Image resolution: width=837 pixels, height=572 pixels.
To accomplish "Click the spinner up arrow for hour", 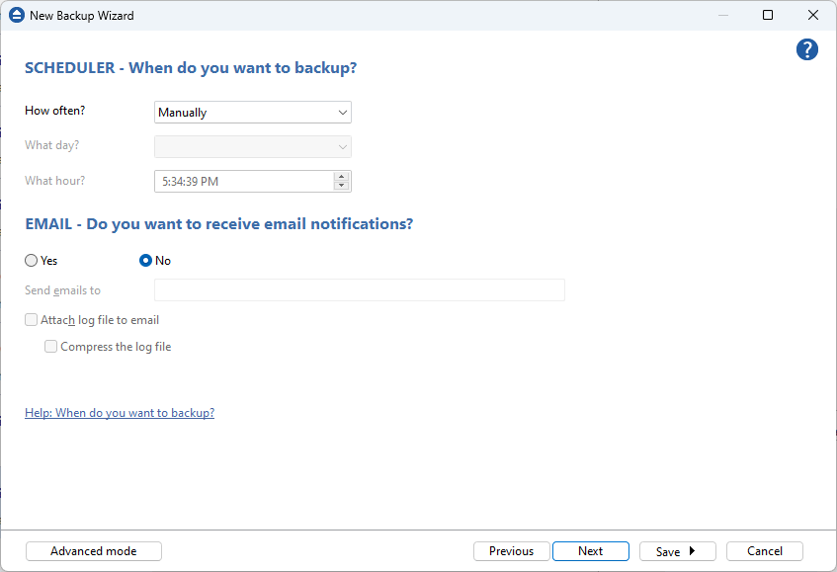I will coord(341,177).
